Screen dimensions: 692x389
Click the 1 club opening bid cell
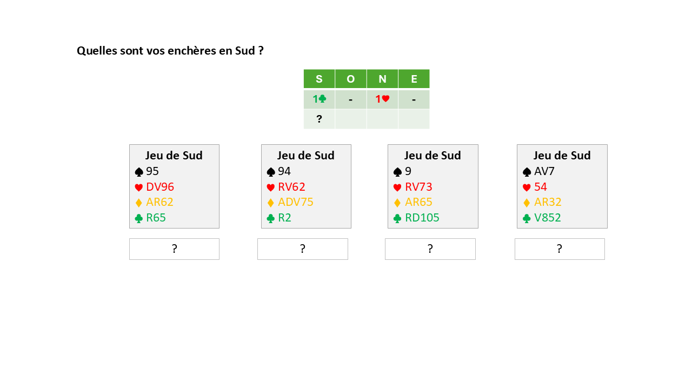point(319,99)
